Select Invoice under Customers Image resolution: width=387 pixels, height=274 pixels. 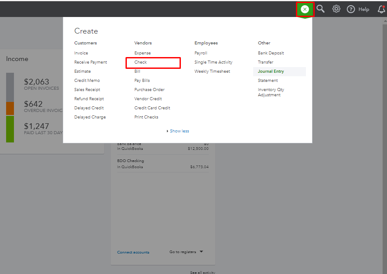[x=81, y=53]
